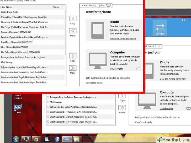Select the Charming_ A Cinderella Prequel row
The width and height of the screenshot is (191, 143).
[32, 22]
